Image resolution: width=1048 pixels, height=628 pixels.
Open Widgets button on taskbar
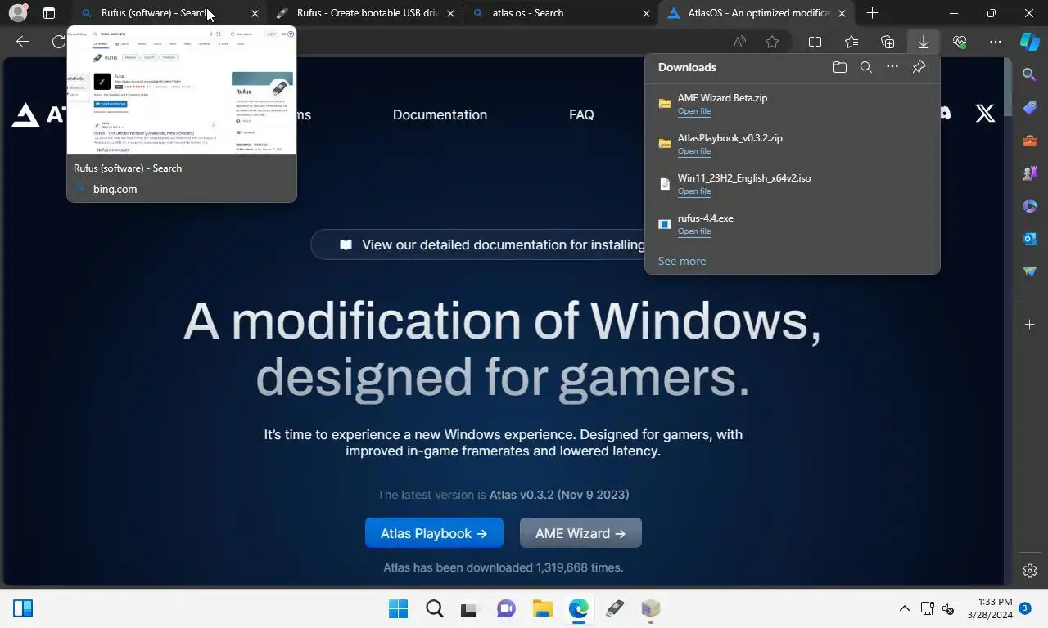click(x=23, y=608)
